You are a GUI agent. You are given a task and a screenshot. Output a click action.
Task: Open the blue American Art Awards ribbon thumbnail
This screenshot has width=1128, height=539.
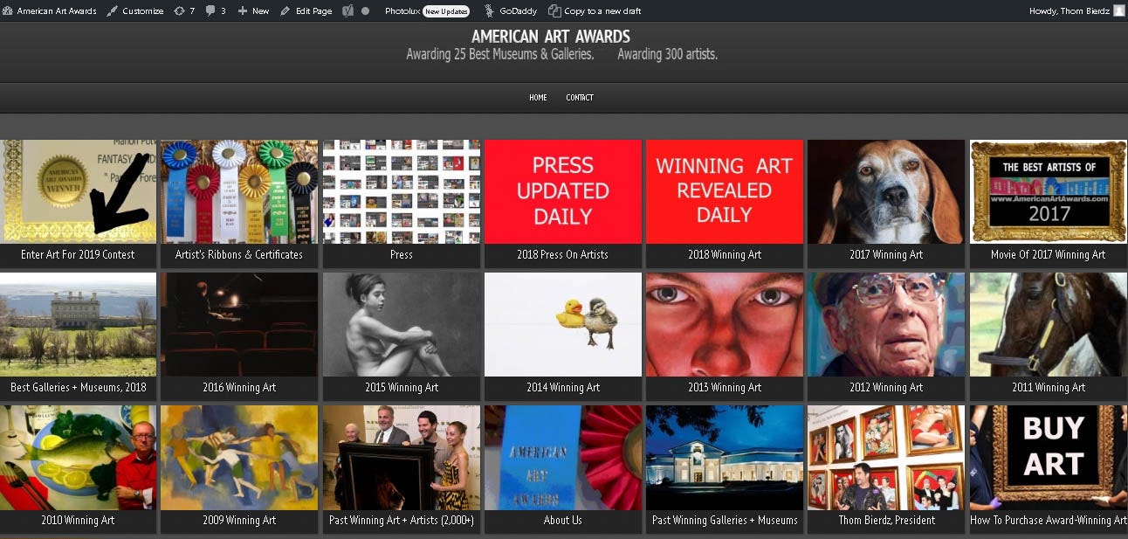tap(563, 457)
